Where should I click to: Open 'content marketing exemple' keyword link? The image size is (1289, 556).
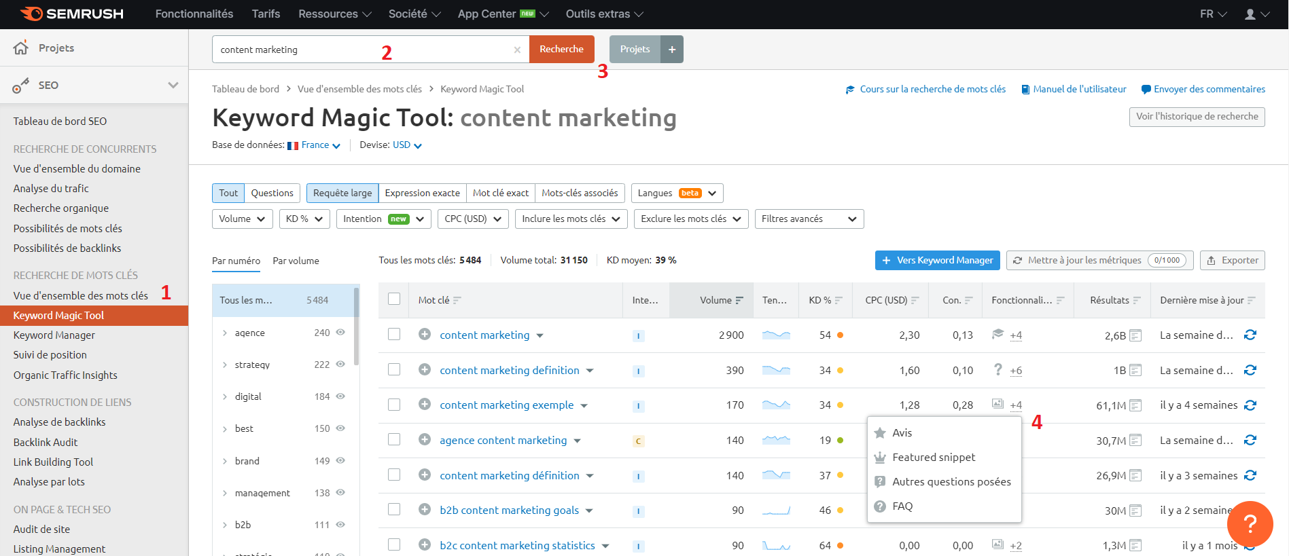tap(507, 405)
